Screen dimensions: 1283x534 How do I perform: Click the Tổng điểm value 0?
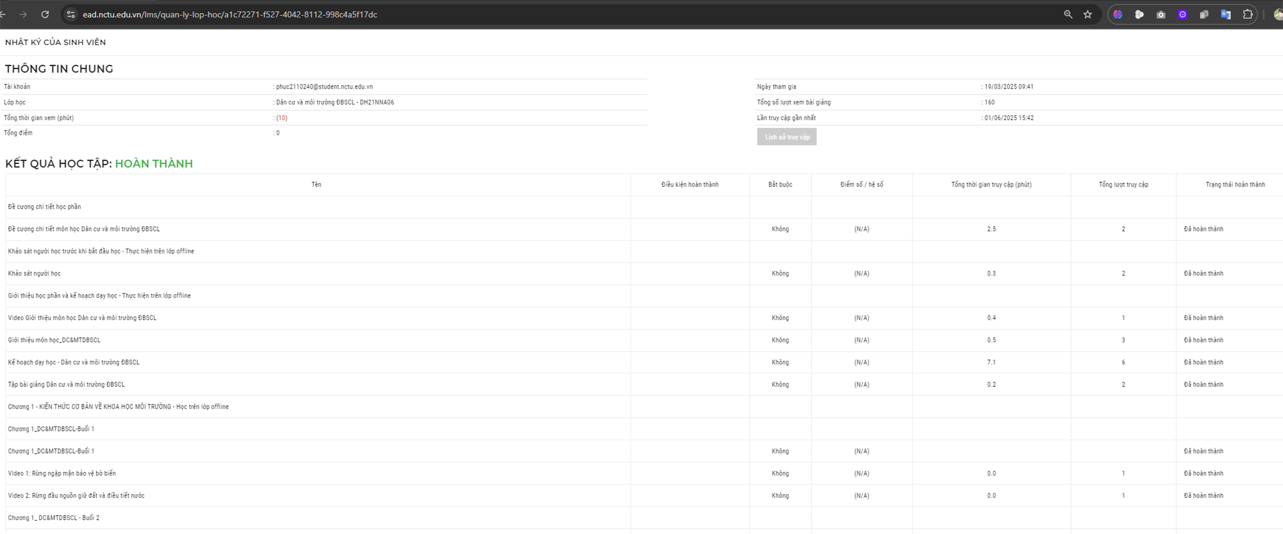coord(278,133)
